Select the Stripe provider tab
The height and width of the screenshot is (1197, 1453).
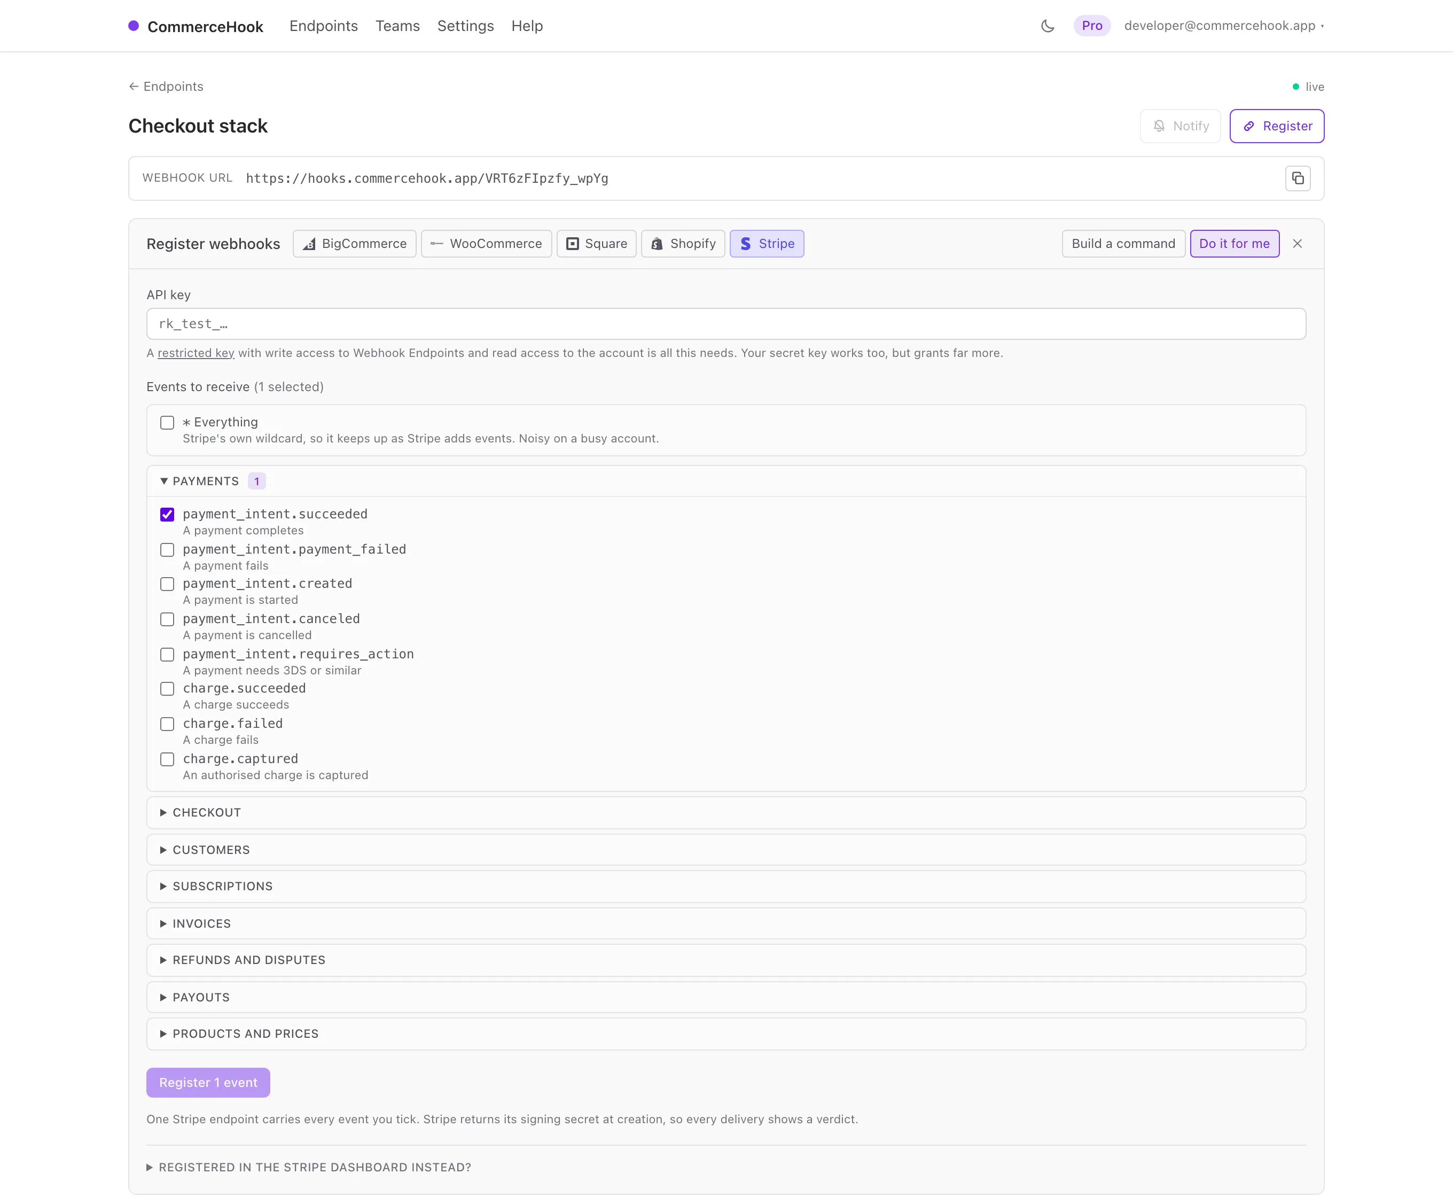[767, 243]
